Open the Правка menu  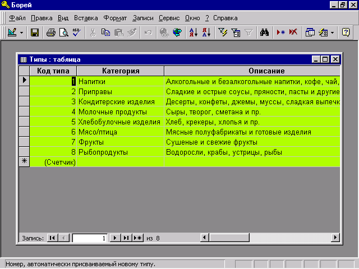[x=42, y=18]
